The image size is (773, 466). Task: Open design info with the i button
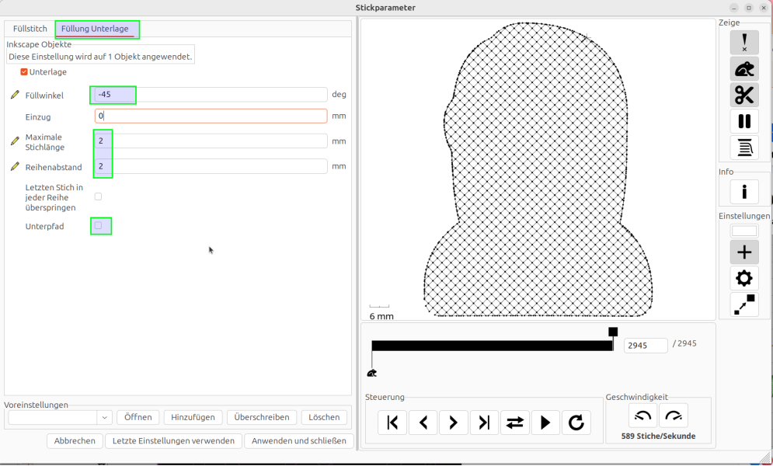point(744,192)
